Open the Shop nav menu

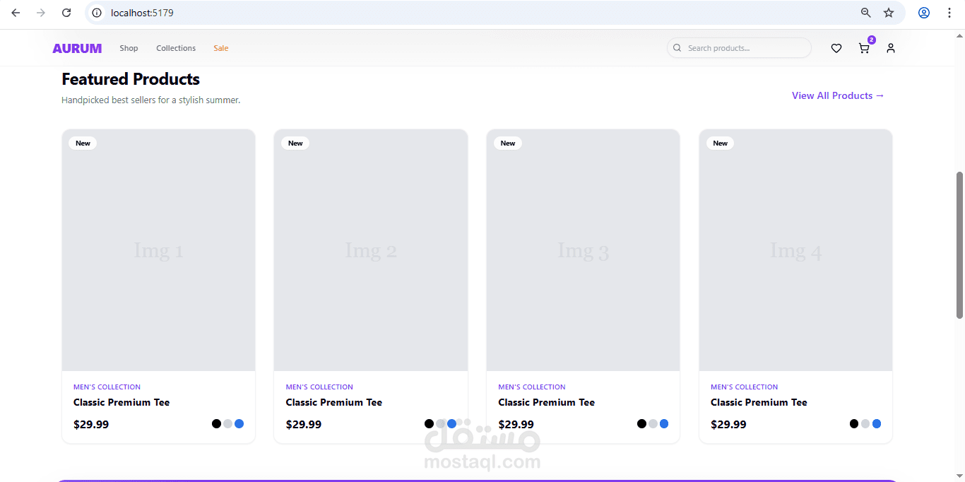[129, 48]
